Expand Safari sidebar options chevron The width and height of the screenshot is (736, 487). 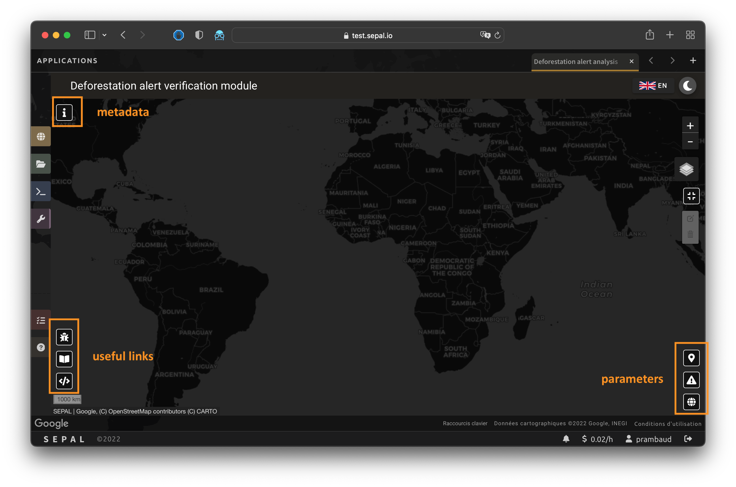[x=104, y=35]
